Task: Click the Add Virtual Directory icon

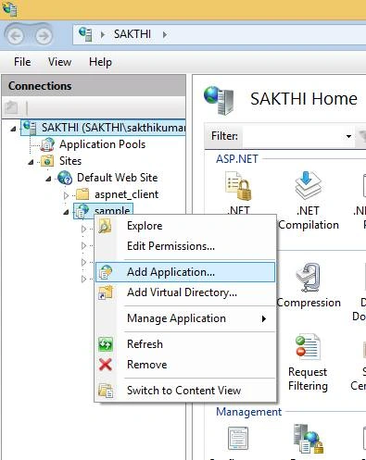Action: point(106,292)
